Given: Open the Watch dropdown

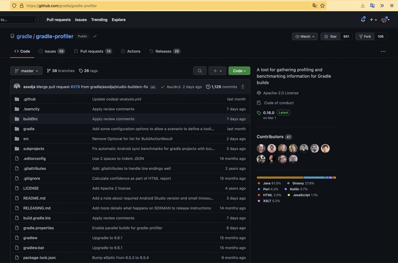Looking at the screenshot, I should tap(305, 36).
